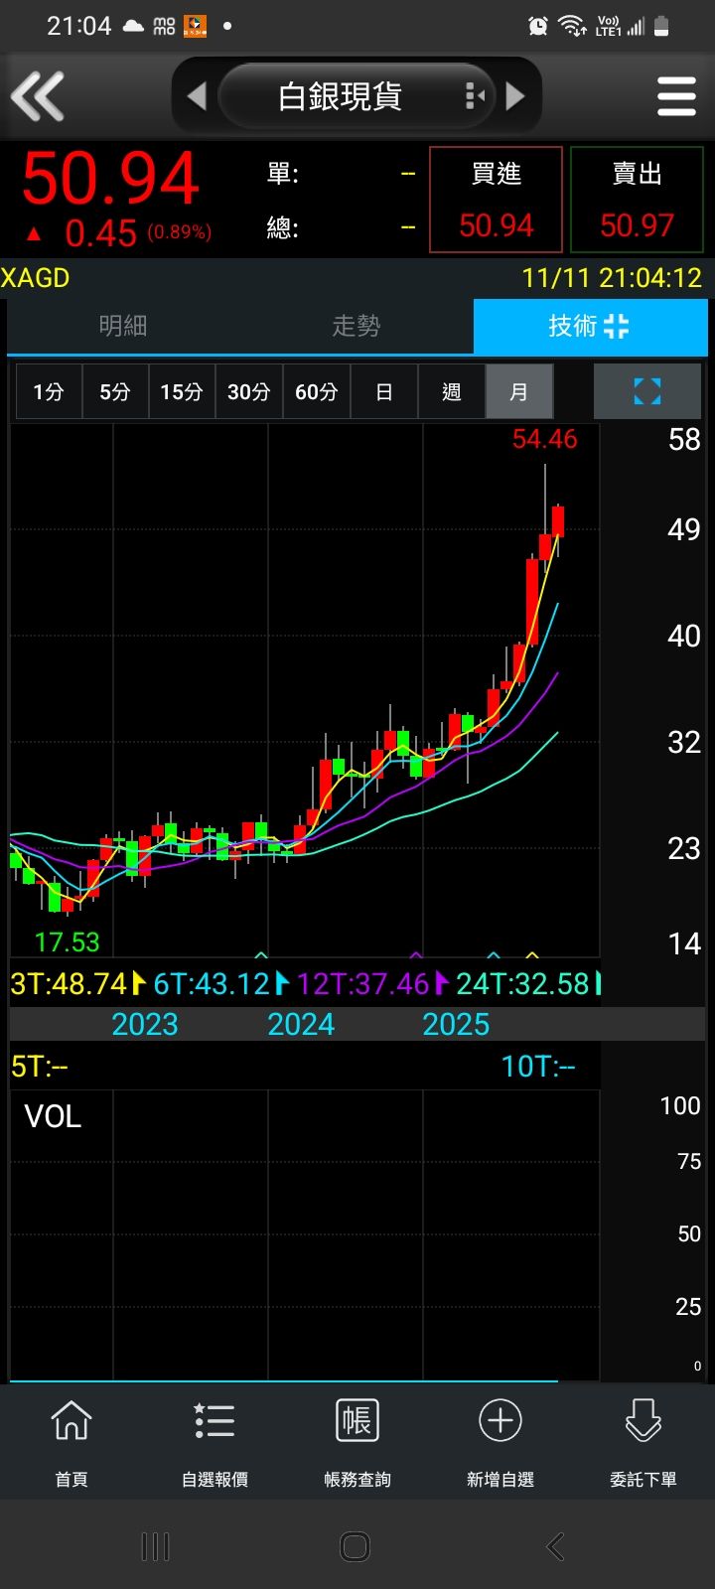Tap the double-chevron back icon

point(38,96)
